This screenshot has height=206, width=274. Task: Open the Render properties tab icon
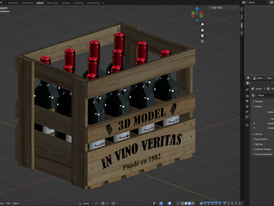[247, 96]
